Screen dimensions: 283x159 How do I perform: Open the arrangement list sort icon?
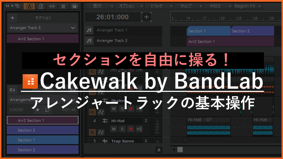click(x=12, y=90)
